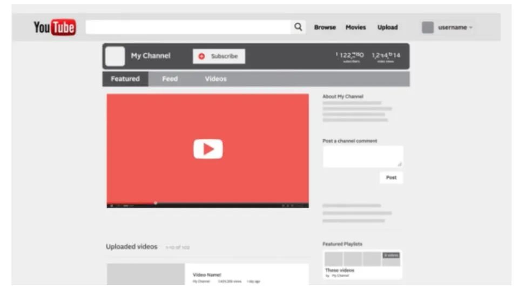Focus the search input field

pyautogui.click(x=189, y=28)
